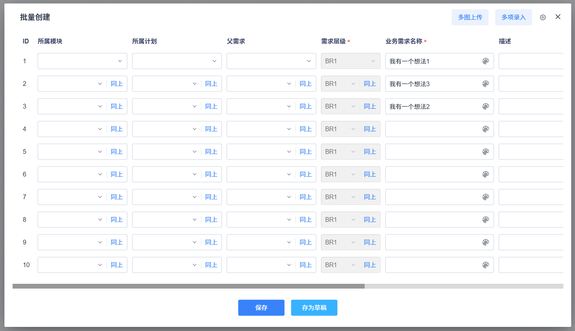575x331 pixels.
Task: Click 同上 for 所属模块 in row 2
Action: click(x=117, y=84)
